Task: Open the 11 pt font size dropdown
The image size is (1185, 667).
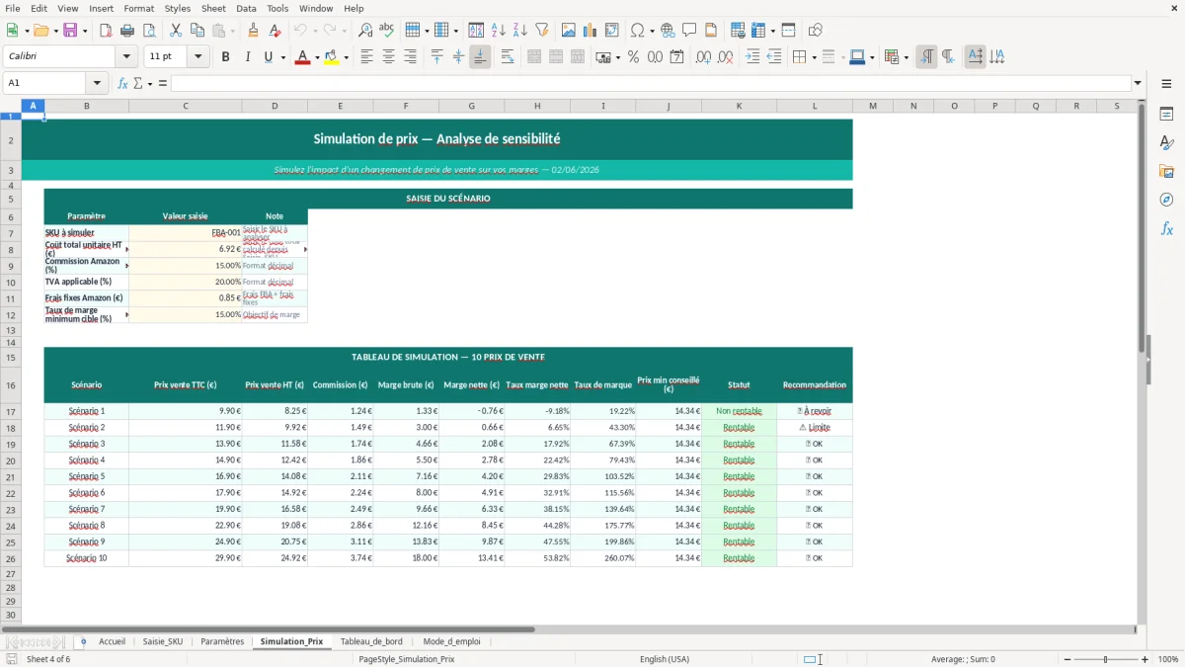Action: (x=198, y=57)
